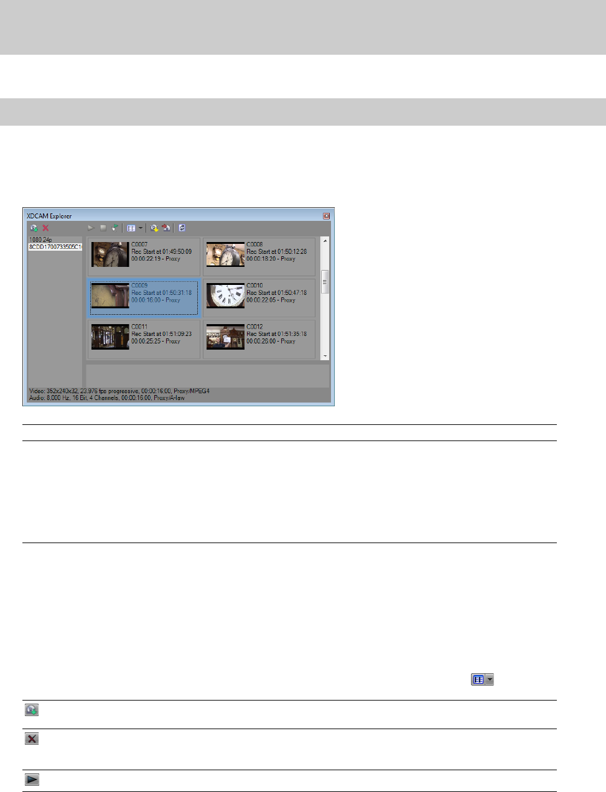The width and height of the screenshot is (606, 792).
Task: Click the '00:00:22:05 - Proxy' text of C0010
Action: [271, 300]
